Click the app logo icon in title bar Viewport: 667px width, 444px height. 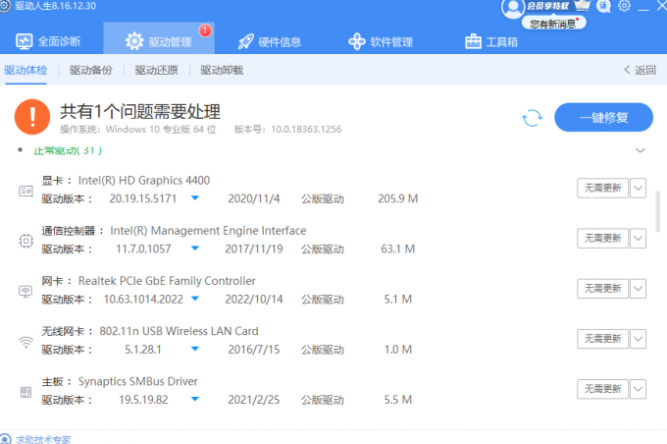[5, 6]
